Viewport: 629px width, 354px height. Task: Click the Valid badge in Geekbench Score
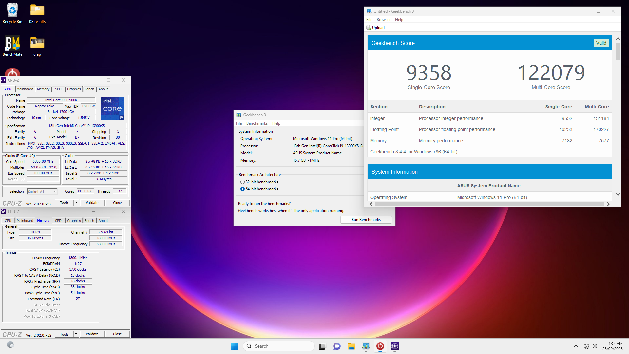click(601, 43)
